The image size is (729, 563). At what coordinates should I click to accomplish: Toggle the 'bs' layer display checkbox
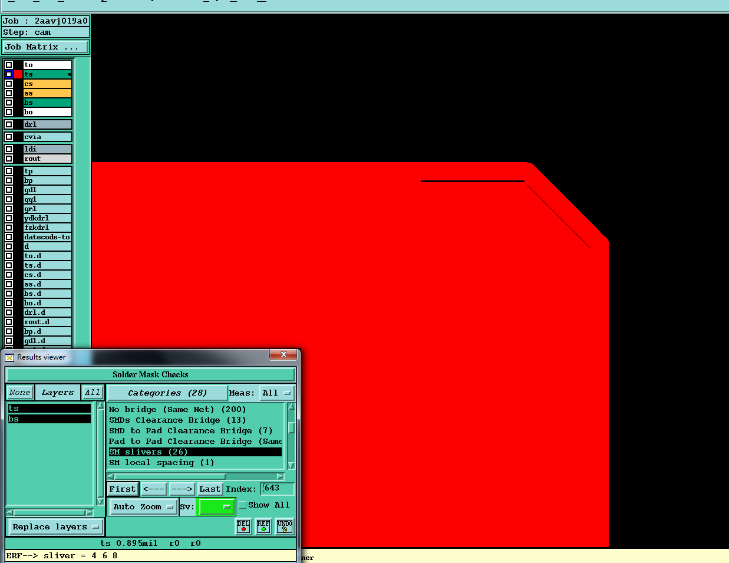tap(9, 103)
